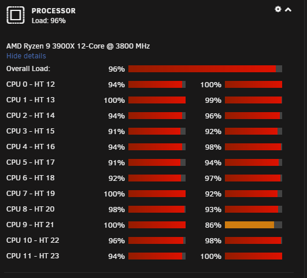This screenshot has height=278, width=307.
Task: Select the PROCESSOR heading text
Action: 54,11
